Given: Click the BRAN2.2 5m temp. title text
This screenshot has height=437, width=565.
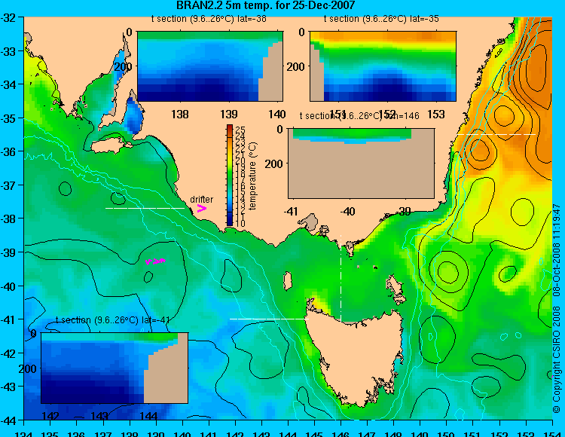Looking at the screenshot, I should click(x=266, y=5).
